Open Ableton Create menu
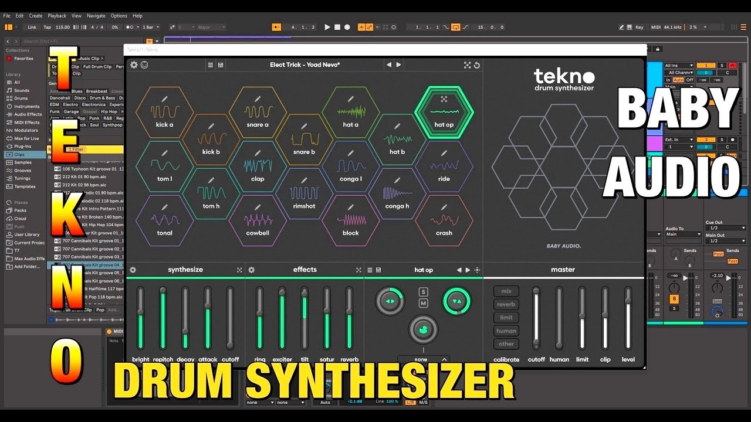Viewport: 751px width, 422px height. click(x=36, y=16)
